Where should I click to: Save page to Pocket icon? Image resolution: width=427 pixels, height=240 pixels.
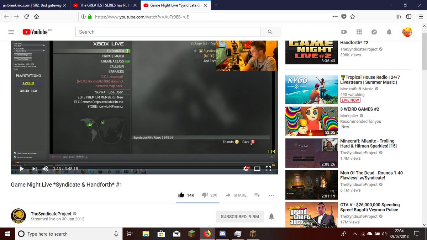[x=344, y=16]
